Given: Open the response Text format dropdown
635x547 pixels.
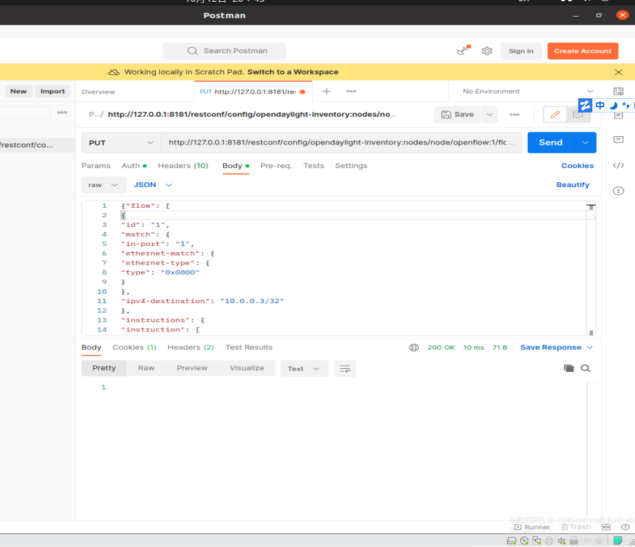Looking at the screenshot, I should pos(304,369).
